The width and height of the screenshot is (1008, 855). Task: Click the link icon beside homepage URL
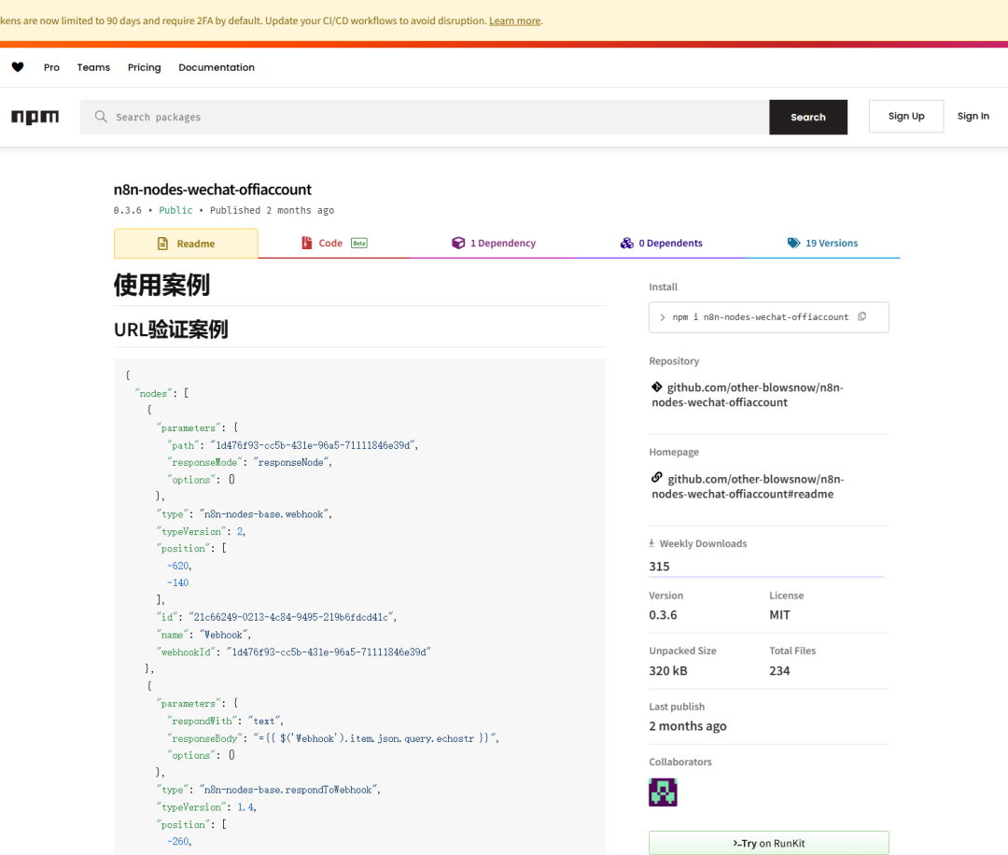pos(657,478)
